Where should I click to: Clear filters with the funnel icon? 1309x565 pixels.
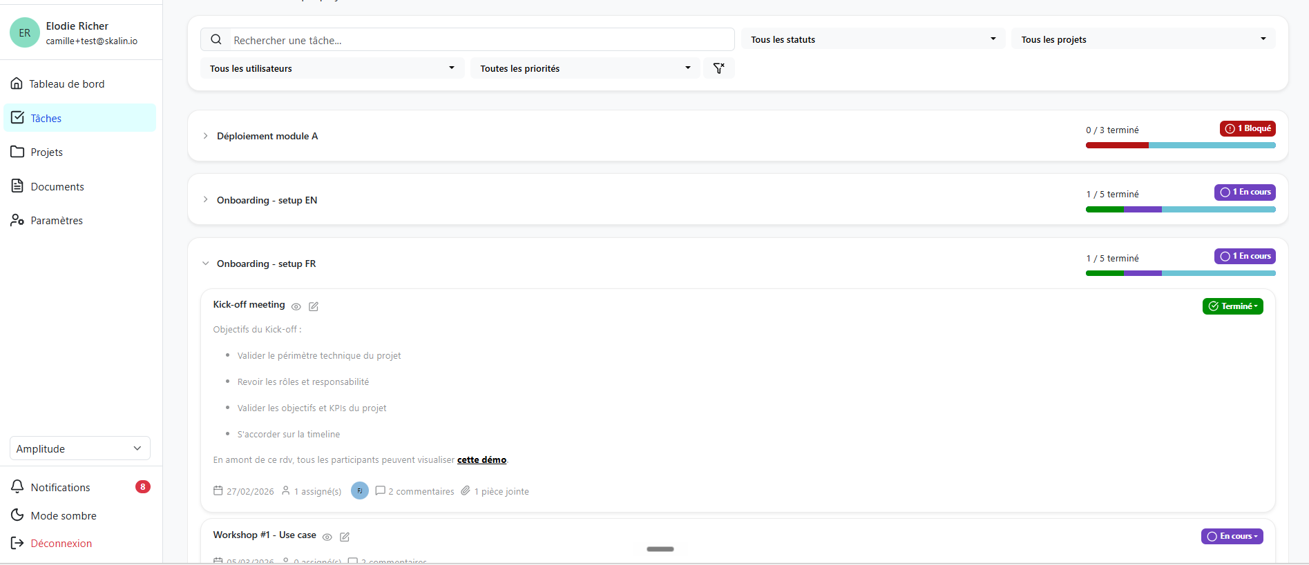point(718,68)
